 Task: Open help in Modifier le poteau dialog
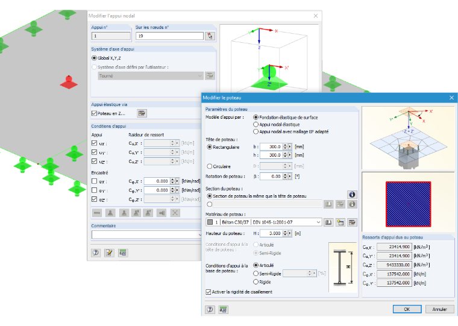click(x=210, y=309)
